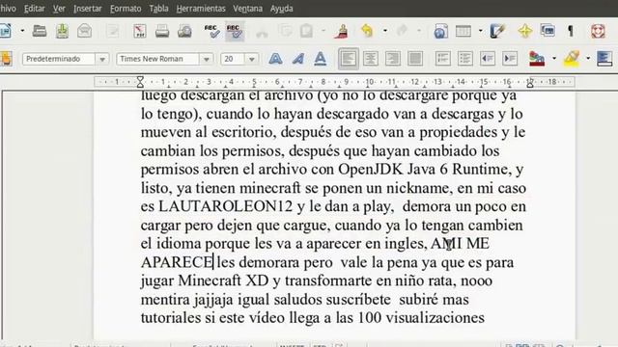Open the font color dropdown arrow
Screen dimensions: 618x347
pyautogui.click(x=554, y=59)
